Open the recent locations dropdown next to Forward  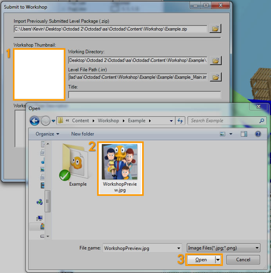[x=53, y=121]
